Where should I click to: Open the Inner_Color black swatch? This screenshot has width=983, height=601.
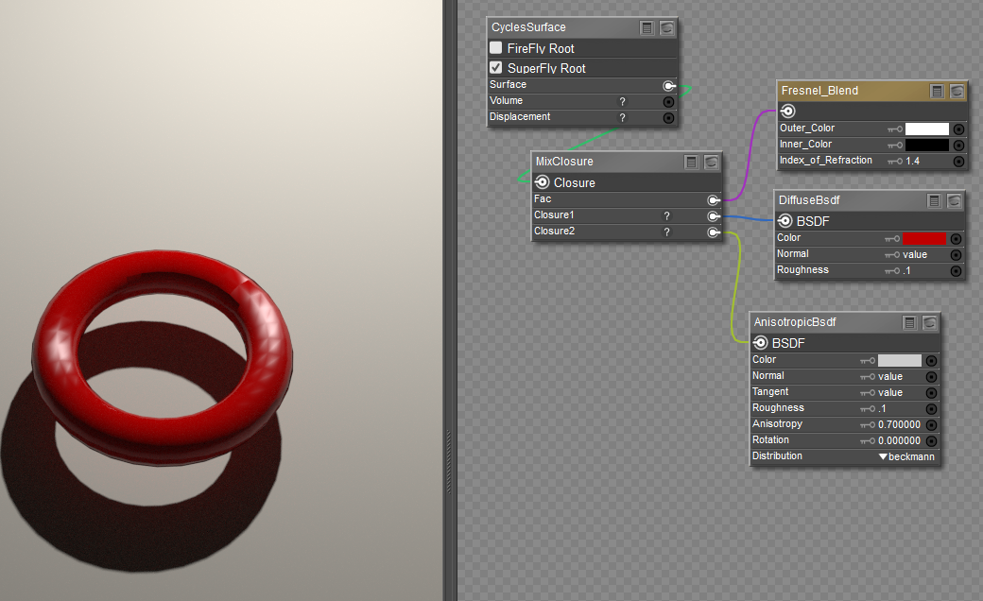coord(927,146)
